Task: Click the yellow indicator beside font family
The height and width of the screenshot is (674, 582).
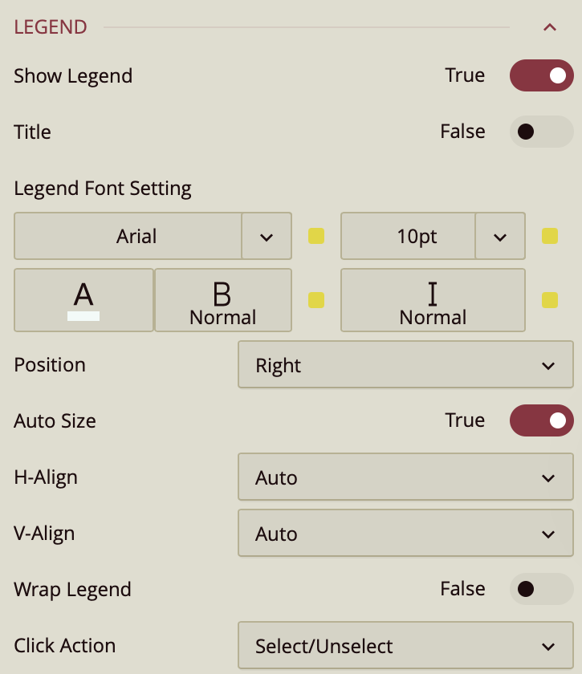Action: (316, 237)
